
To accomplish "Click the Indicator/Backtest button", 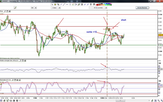I will click(x=142, y=8).
